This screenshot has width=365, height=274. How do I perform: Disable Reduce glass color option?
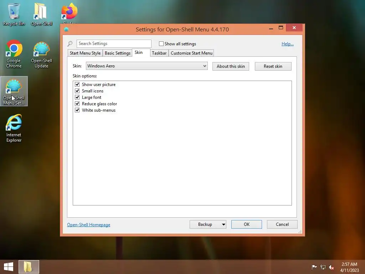click(x=77, y=104)
